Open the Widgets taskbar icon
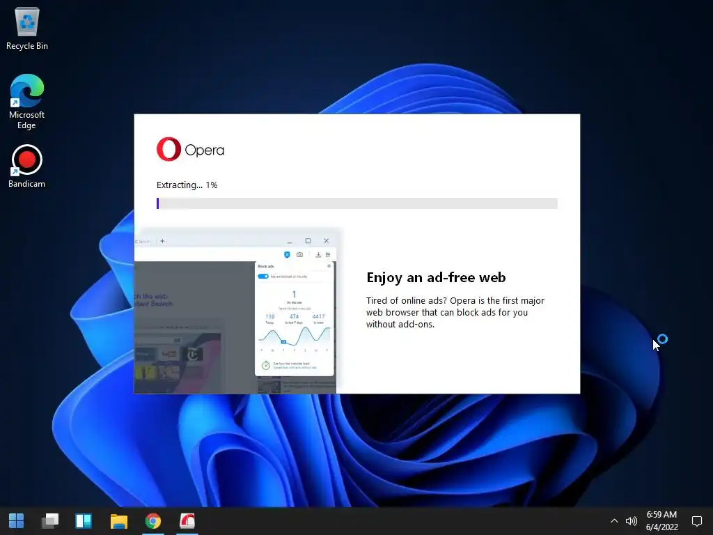The height and width of the screenshot is (535, 713). [84, 521]
